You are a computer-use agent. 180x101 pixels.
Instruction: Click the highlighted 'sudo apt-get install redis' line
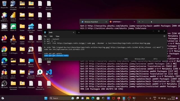coord(56,56)
